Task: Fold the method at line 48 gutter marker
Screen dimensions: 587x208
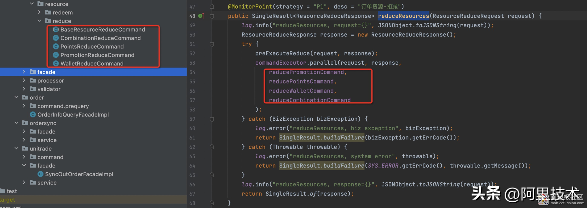Action: [212, 16]
